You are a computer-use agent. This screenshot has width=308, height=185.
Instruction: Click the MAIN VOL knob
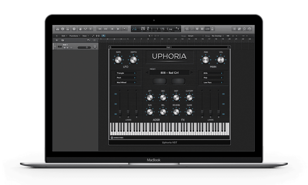click(221, 60)
